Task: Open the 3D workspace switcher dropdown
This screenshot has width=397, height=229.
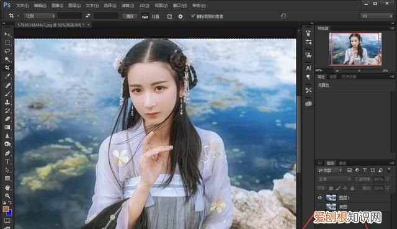Action: pos(377,16)
